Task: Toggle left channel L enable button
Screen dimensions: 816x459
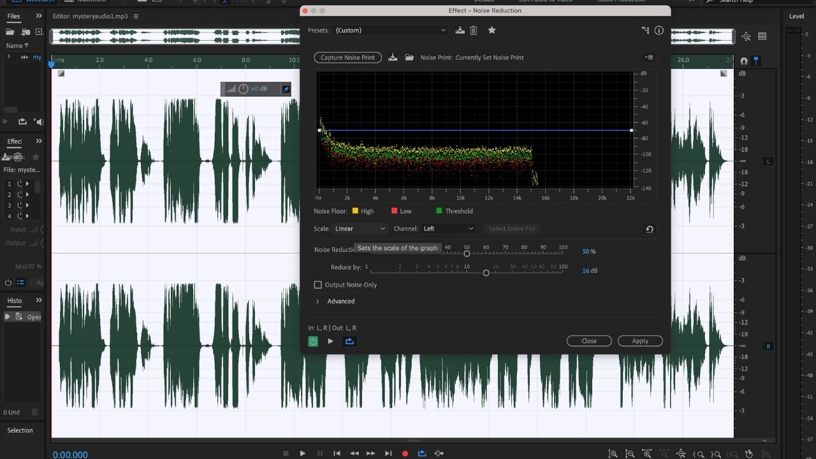Action: click(768, 161)
